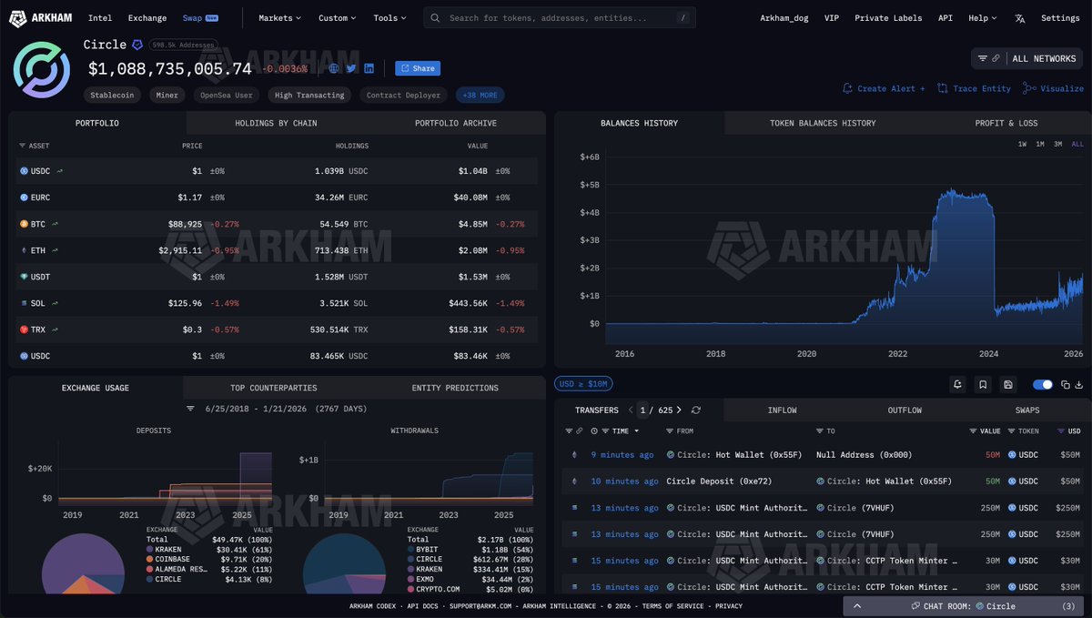Screen dimensions: 1092x618
Task: Switch to Token Balances History tab
Action: pos(823,123)
